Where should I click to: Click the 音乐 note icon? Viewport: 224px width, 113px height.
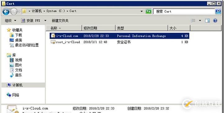point(12,75)
